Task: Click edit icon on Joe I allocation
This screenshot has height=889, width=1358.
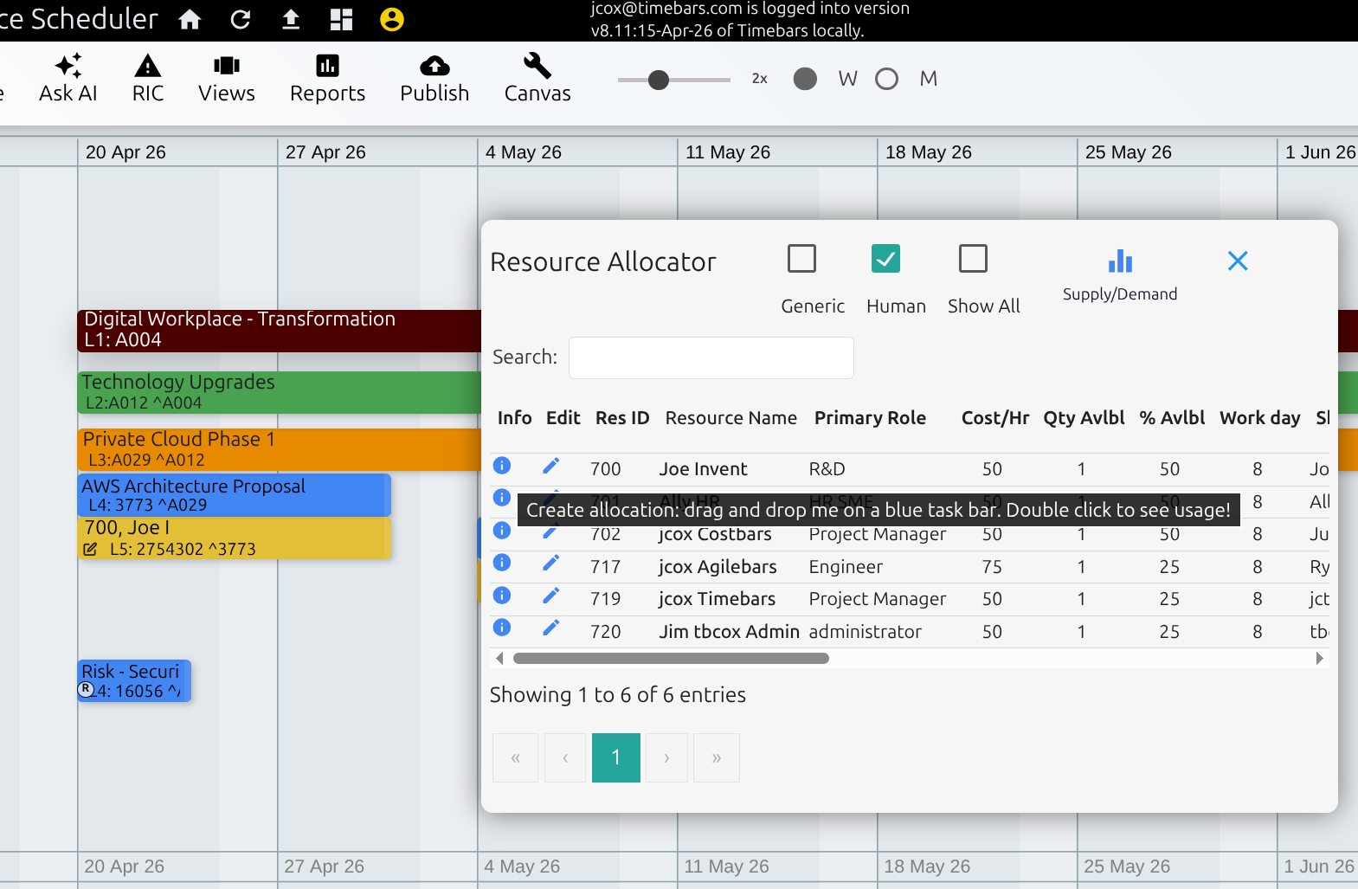Action: tap(90, 549)
